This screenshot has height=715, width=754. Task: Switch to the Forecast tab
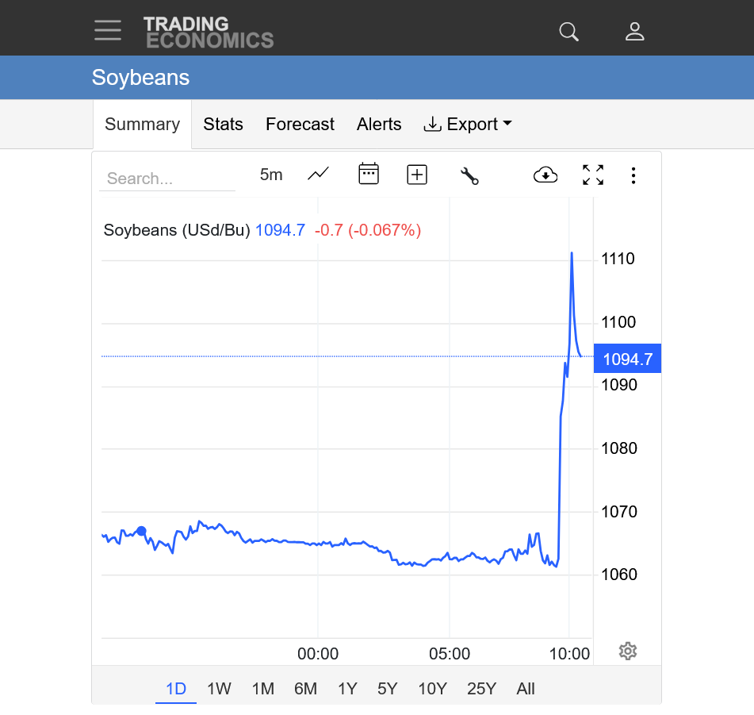click(x=300, y=125)
